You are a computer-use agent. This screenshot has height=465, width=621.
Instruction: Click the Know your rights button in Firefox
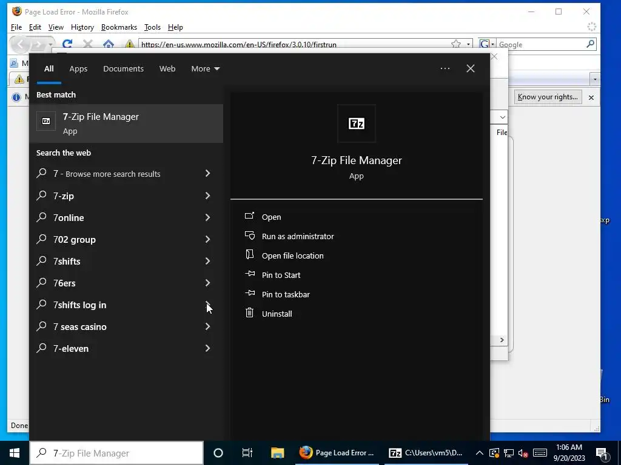pyautogui.click(x=548, y=97)
